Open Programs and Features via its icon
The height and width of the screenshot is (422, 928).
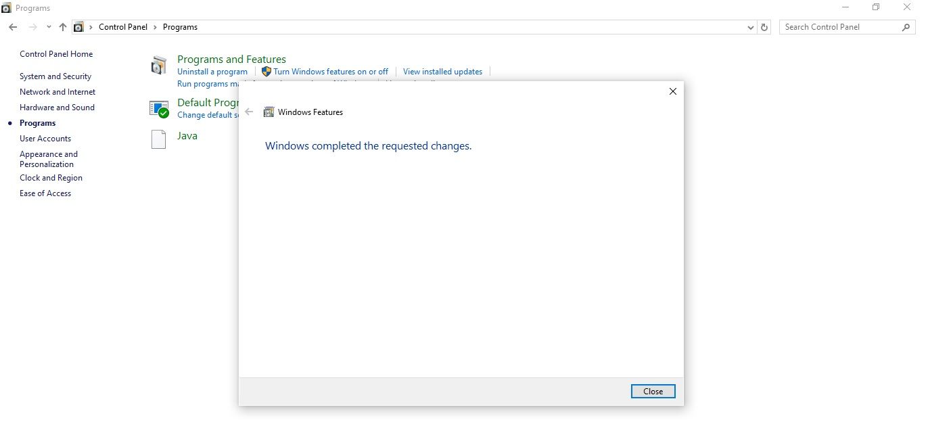(159, 65)
